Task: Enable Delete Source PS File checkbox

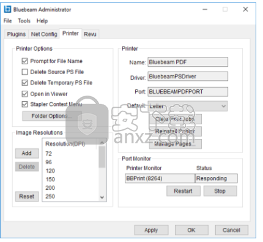Action: pos(24,72)
